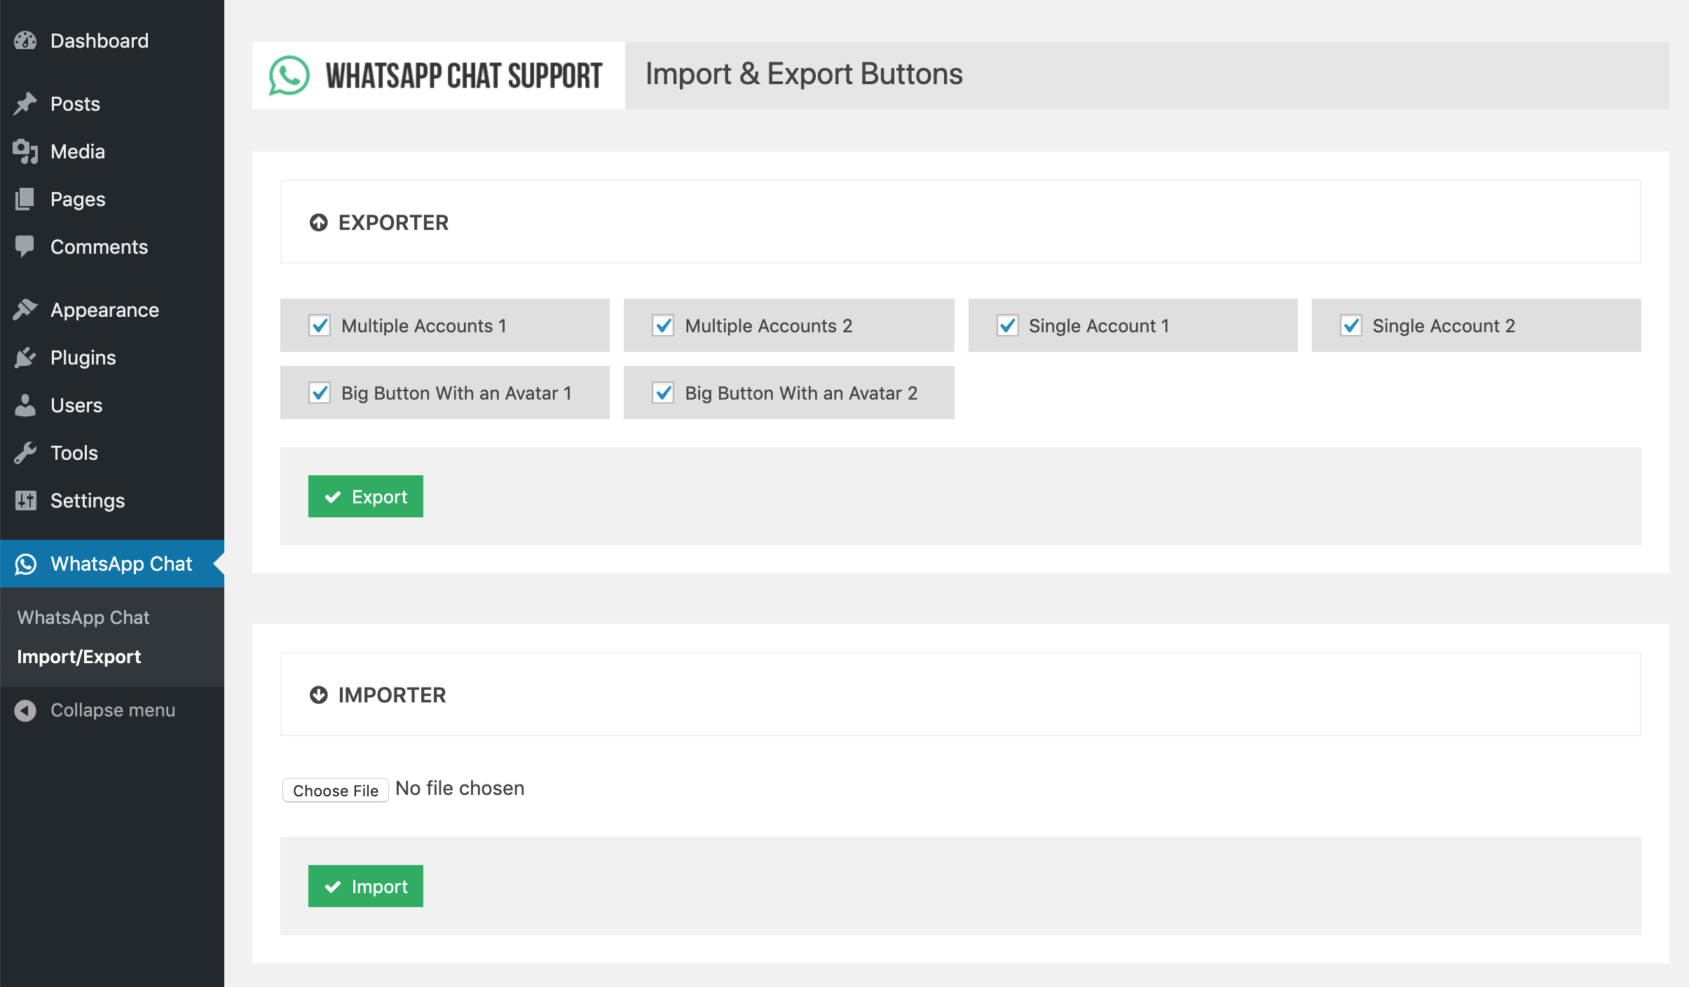Click the Appearance paintbrush icon
The image size is (1689, 987).
coord(25,310)
